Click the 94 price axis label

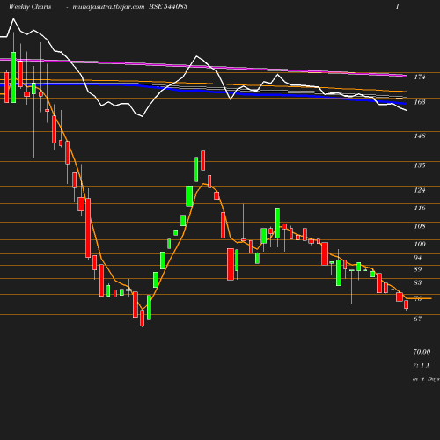point(417,258)
